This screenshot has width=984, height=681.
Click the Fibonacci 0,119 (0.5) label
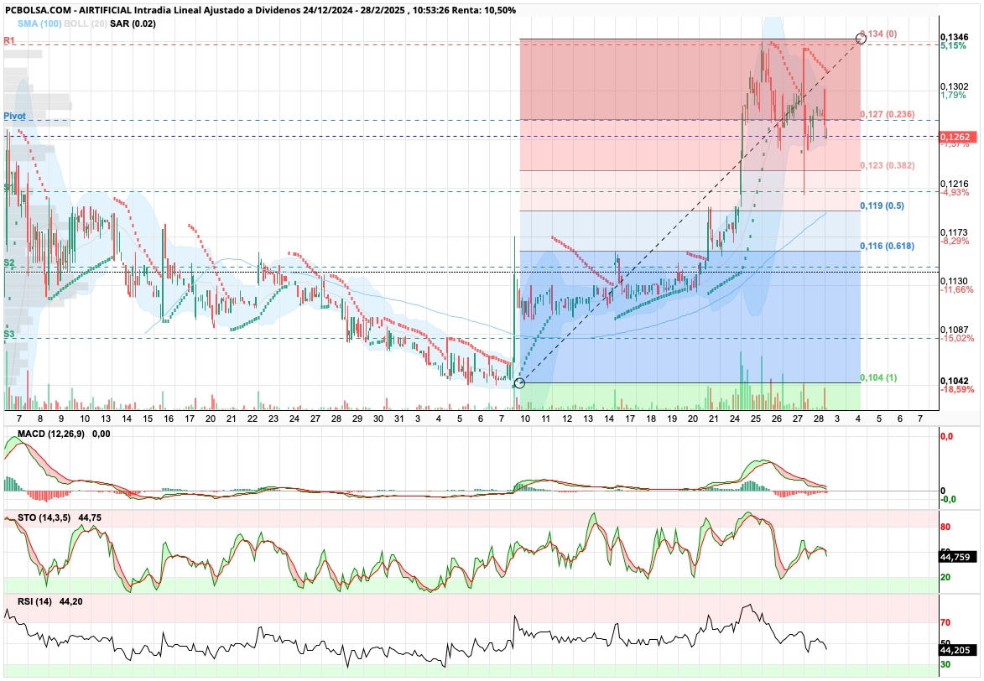(x=882, y=205)
